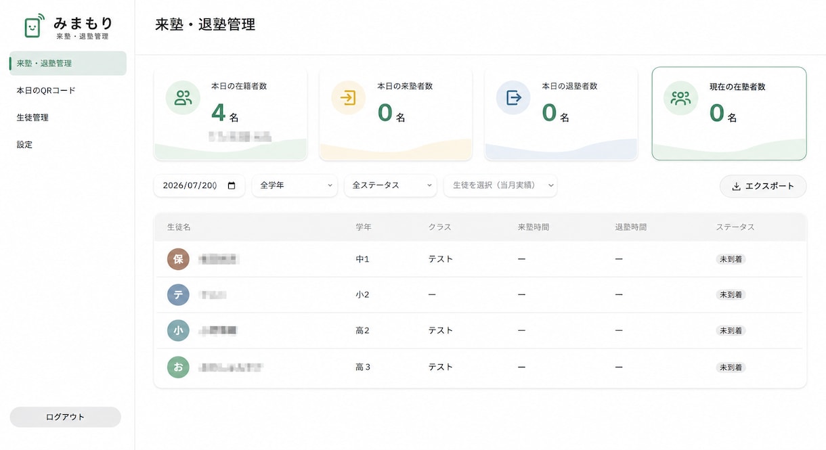Viewport: 826px width, 450px height.
Task: Click the 小 avatar circle
Action: 178,330
